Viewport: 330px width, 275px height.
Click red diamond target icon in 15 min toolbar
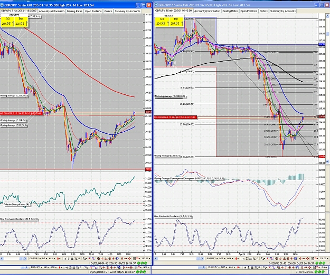click(x=307, y=259)
